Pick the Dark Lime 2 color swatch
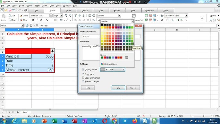 (132, 44)
